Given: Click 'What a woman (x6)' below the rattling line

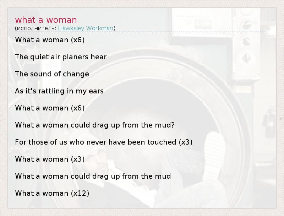Looking at the screenshot, I should (50, 108).
